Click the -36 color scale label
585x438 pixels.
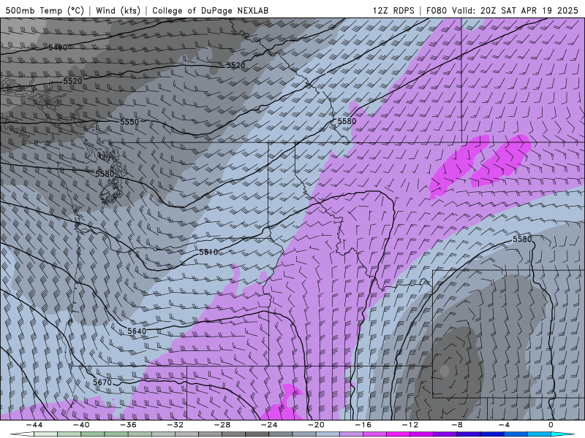coord(129,425)
